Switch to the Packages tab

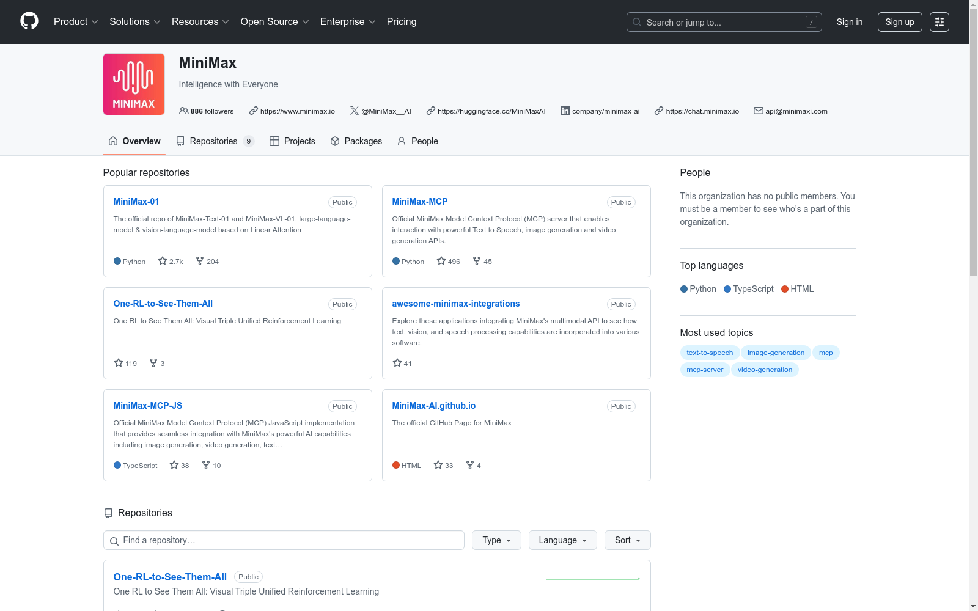356,141
